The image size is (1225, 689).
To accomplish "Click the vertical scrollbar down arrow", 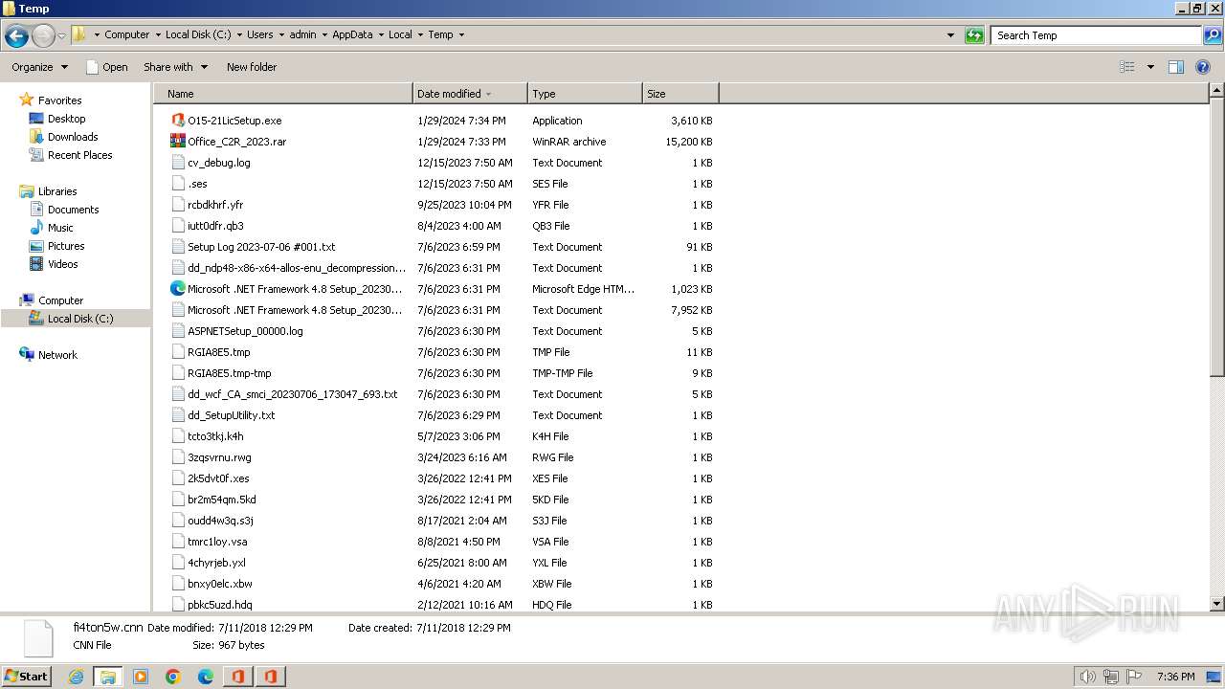I will click(x=1217, y=604).
